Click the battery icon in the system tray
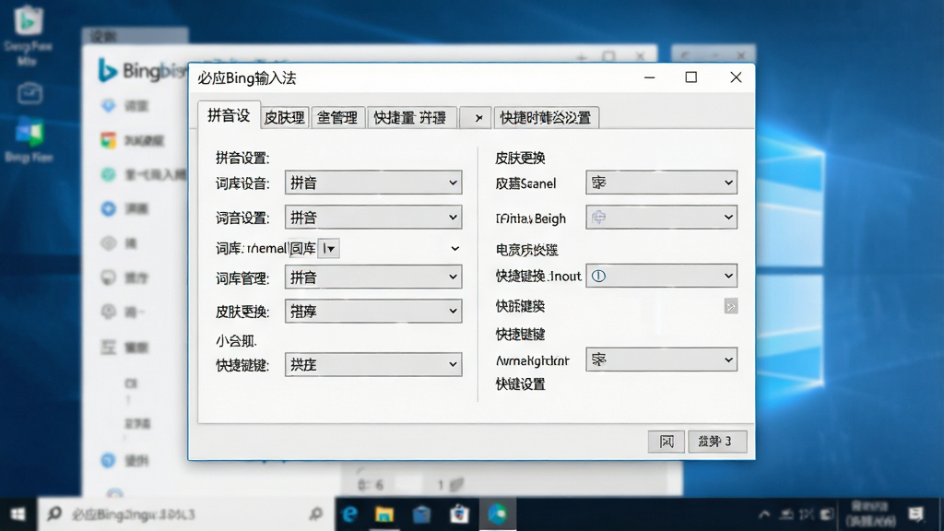The image size is (944, 531). [828, 514]
